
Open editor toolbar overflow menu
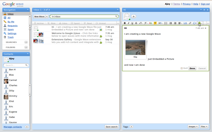(208, 23)
